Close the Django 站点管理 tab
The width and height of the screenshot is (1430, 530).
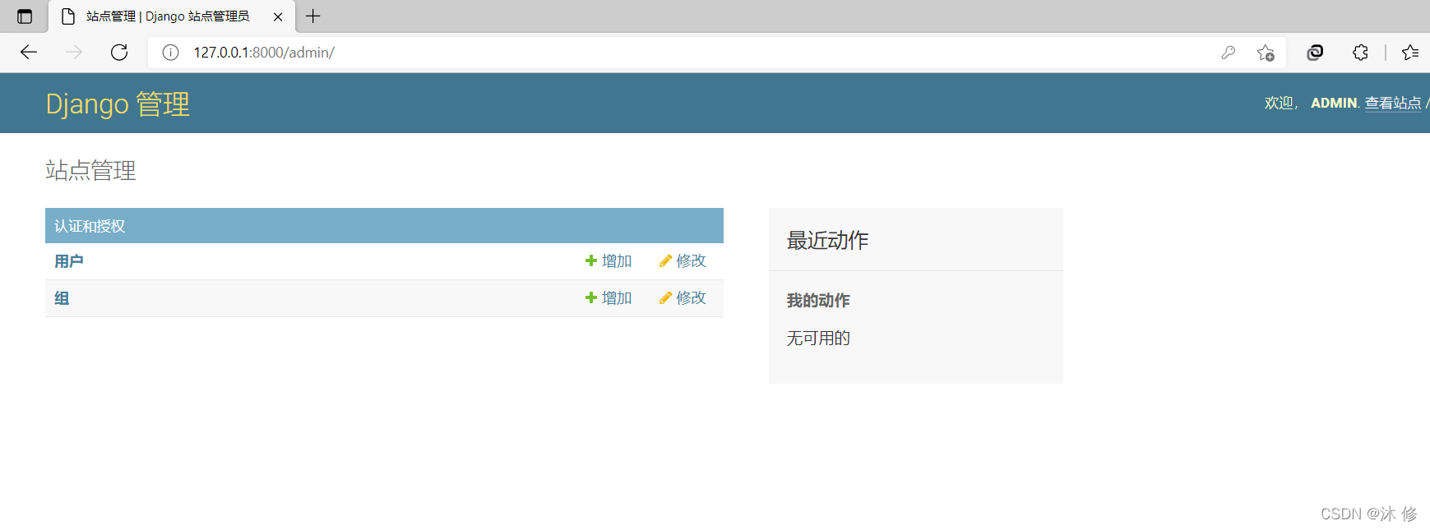(x=278, y=16)
